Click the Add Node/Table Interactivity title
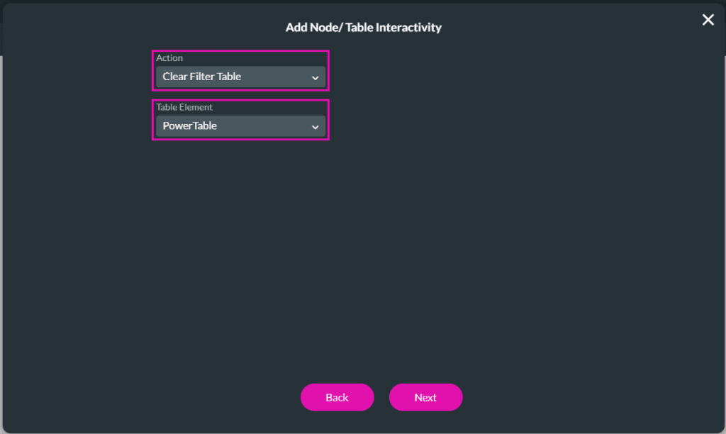This screenshot has width=726, height=434. [364, 27]
